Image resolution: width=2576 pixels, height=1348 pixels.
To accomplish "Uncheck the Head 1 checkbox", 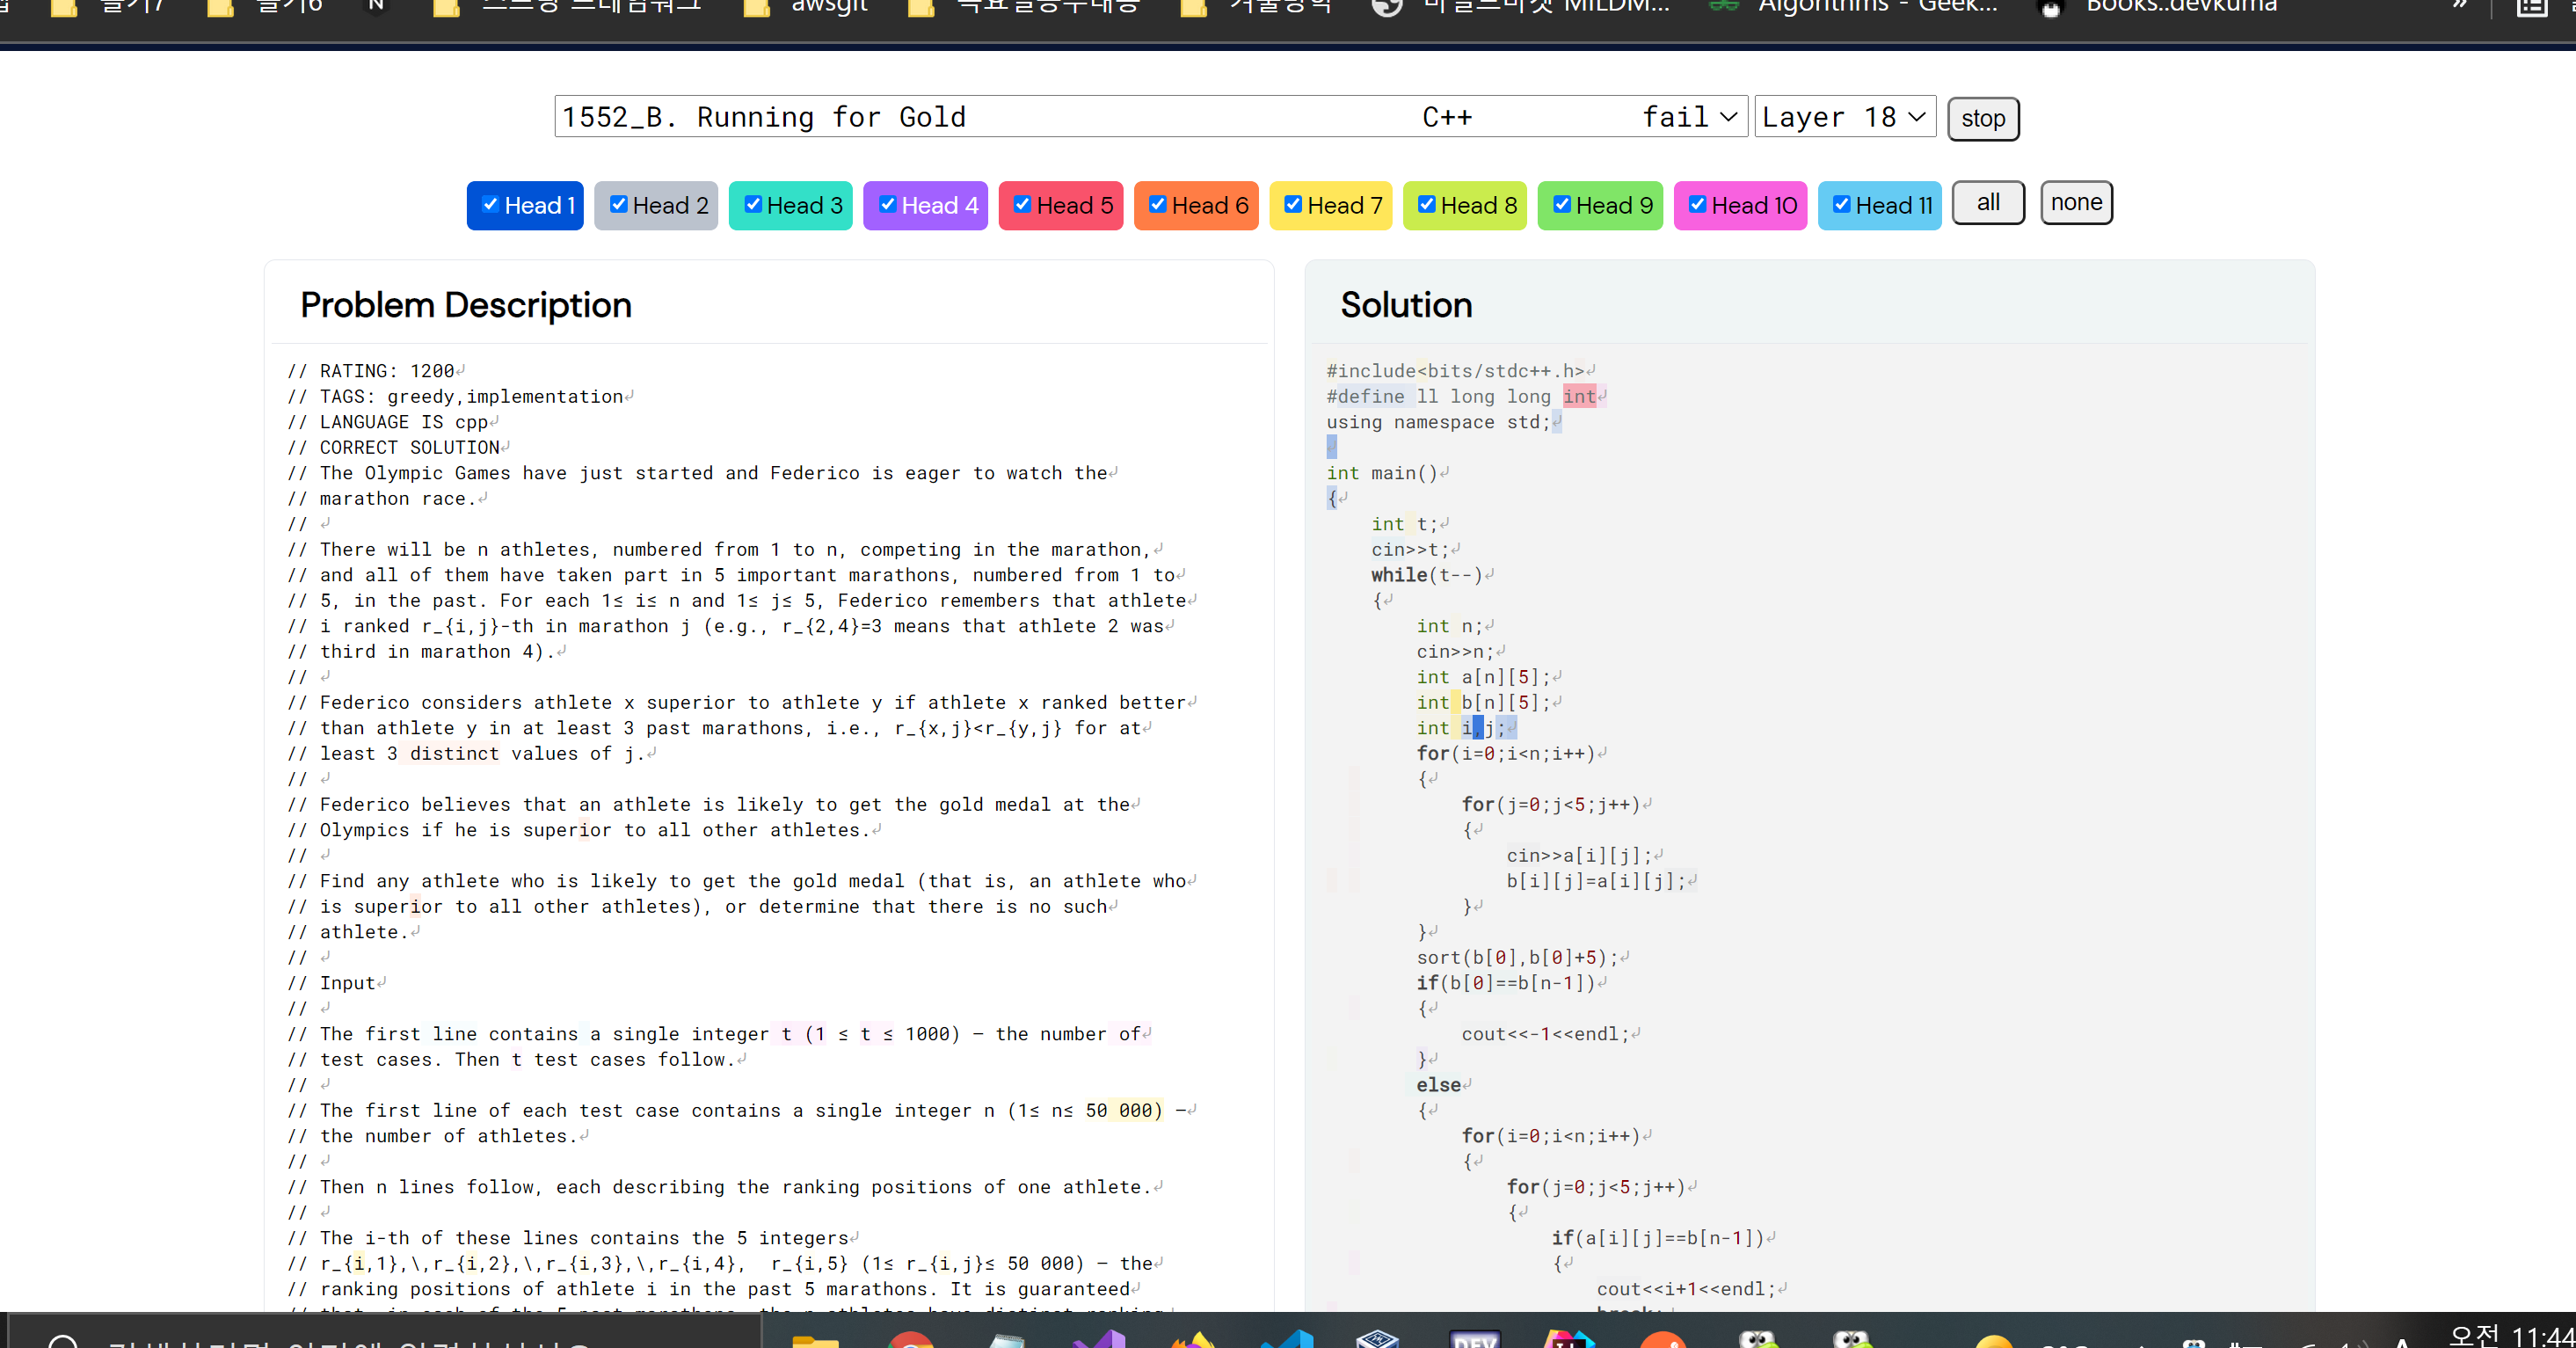I will click(490, 204).
